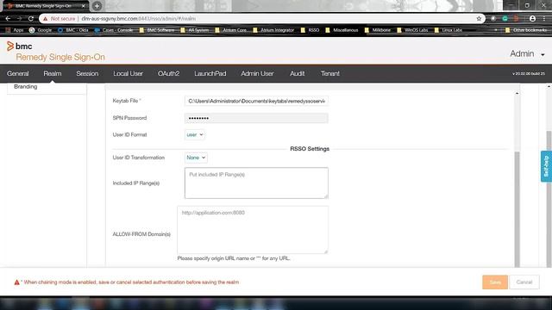552x310 pixels.
Task: Open the Linux Labs bookmark folder
Action: pos(448,30)
